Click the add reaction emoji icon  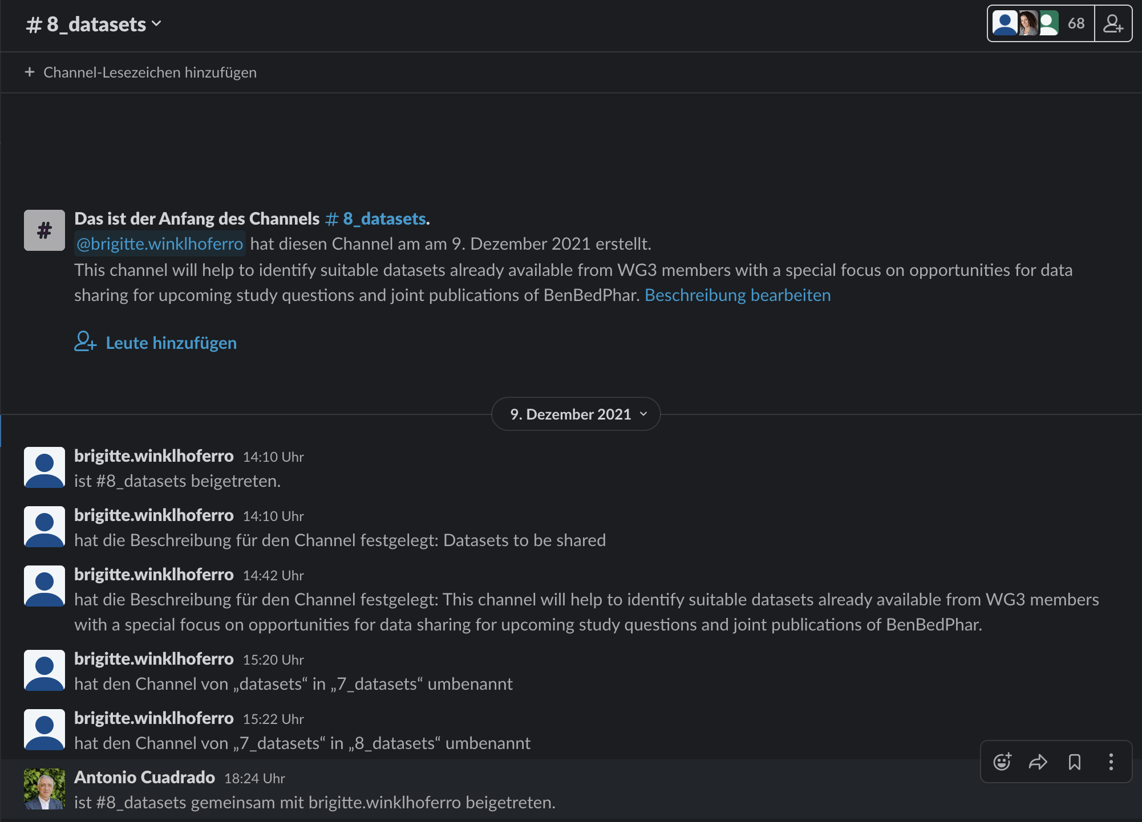point(1002,762)
